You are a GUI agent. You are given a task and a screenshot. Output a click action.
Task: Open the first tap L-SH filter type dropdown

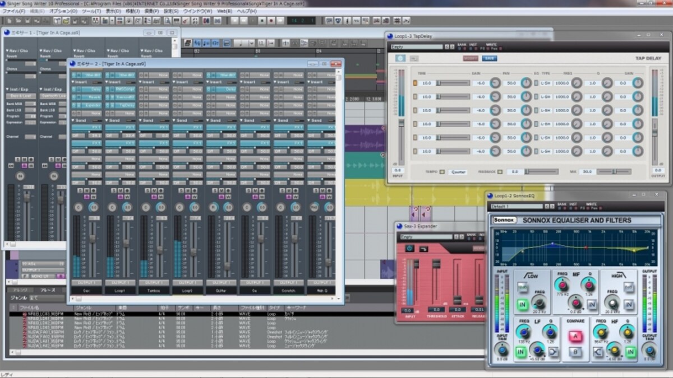[x=545, y=83]
